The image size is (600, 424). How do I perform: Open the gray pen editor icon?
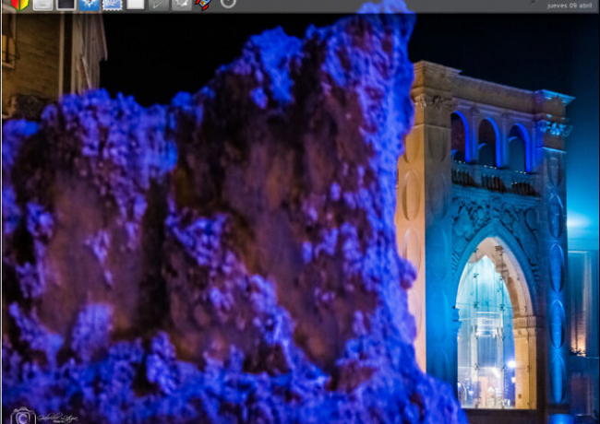tap(159, 4)
